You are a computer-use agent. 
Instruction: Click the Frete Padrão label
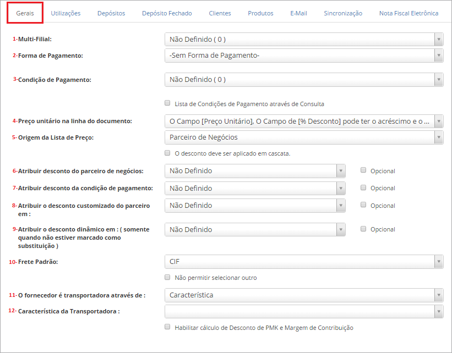click(x=38, y=262)
